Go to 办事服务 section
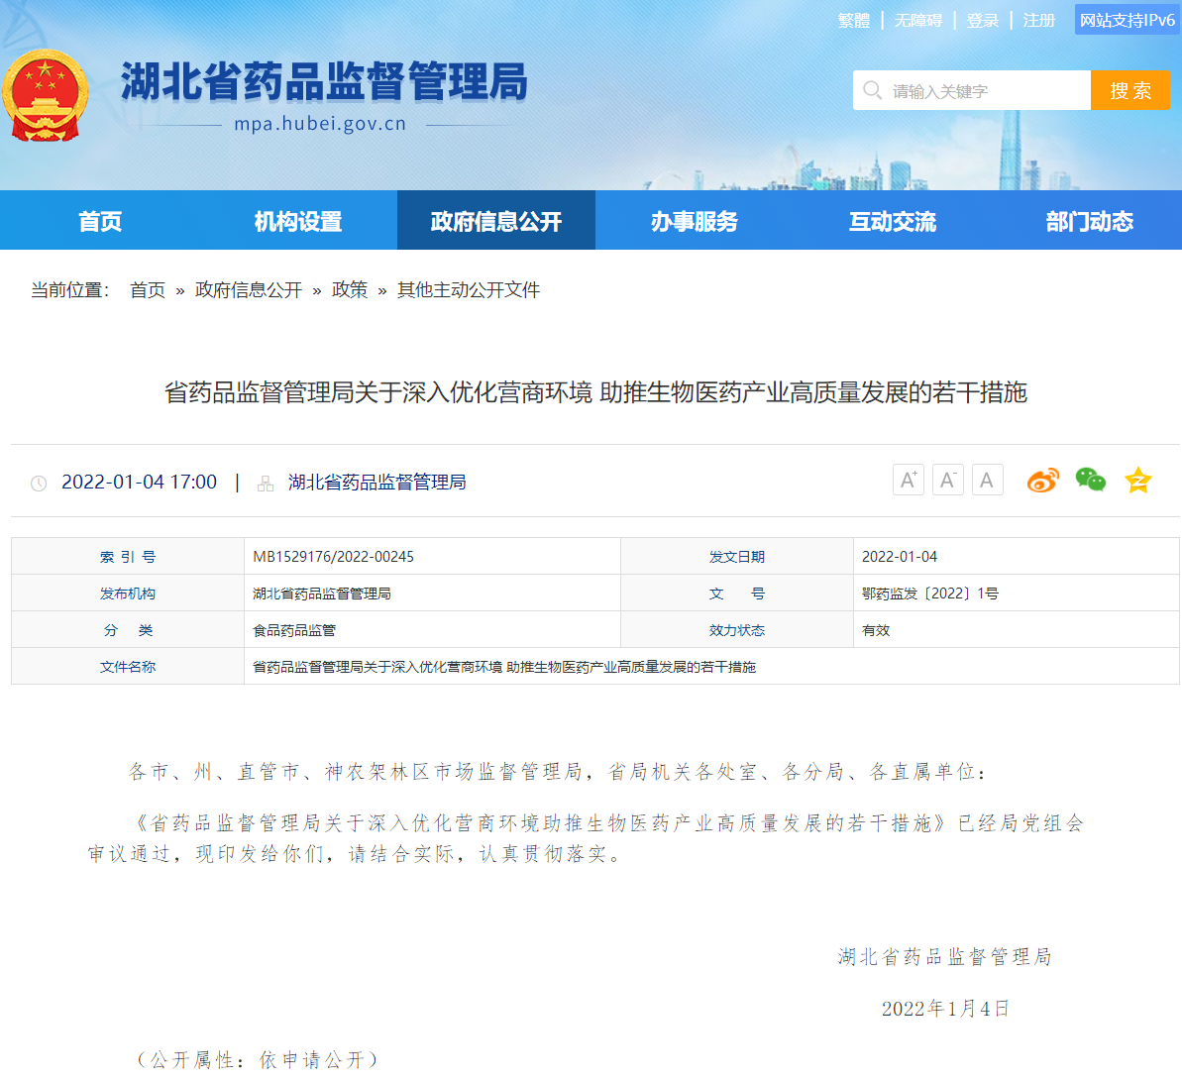Viewport: 1182px width, 1081px height. click(695, 221)
